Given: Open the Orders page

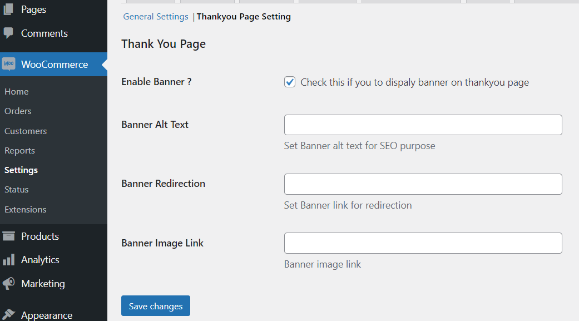Looking at the screenshot, I should click(17, 111).
